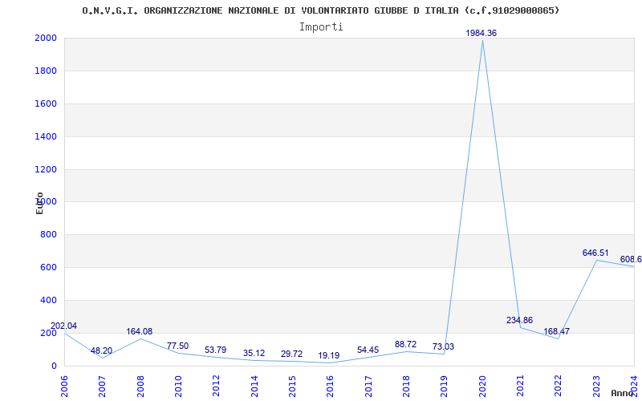Click the 1984.36 peak data label
Image resolution: width=642 pixels, height=401 pixels.
click(481, 33)
